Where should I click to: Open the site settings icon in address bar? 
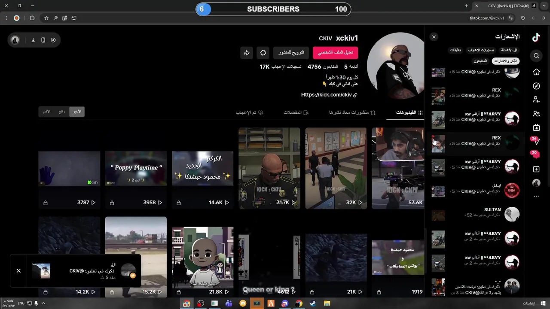[x=510, y=18]
